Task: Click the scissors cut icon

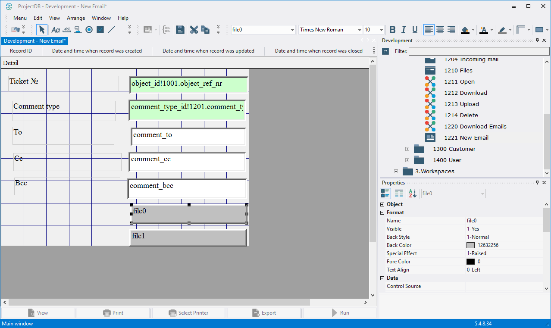Action: [x=194, y=30]
